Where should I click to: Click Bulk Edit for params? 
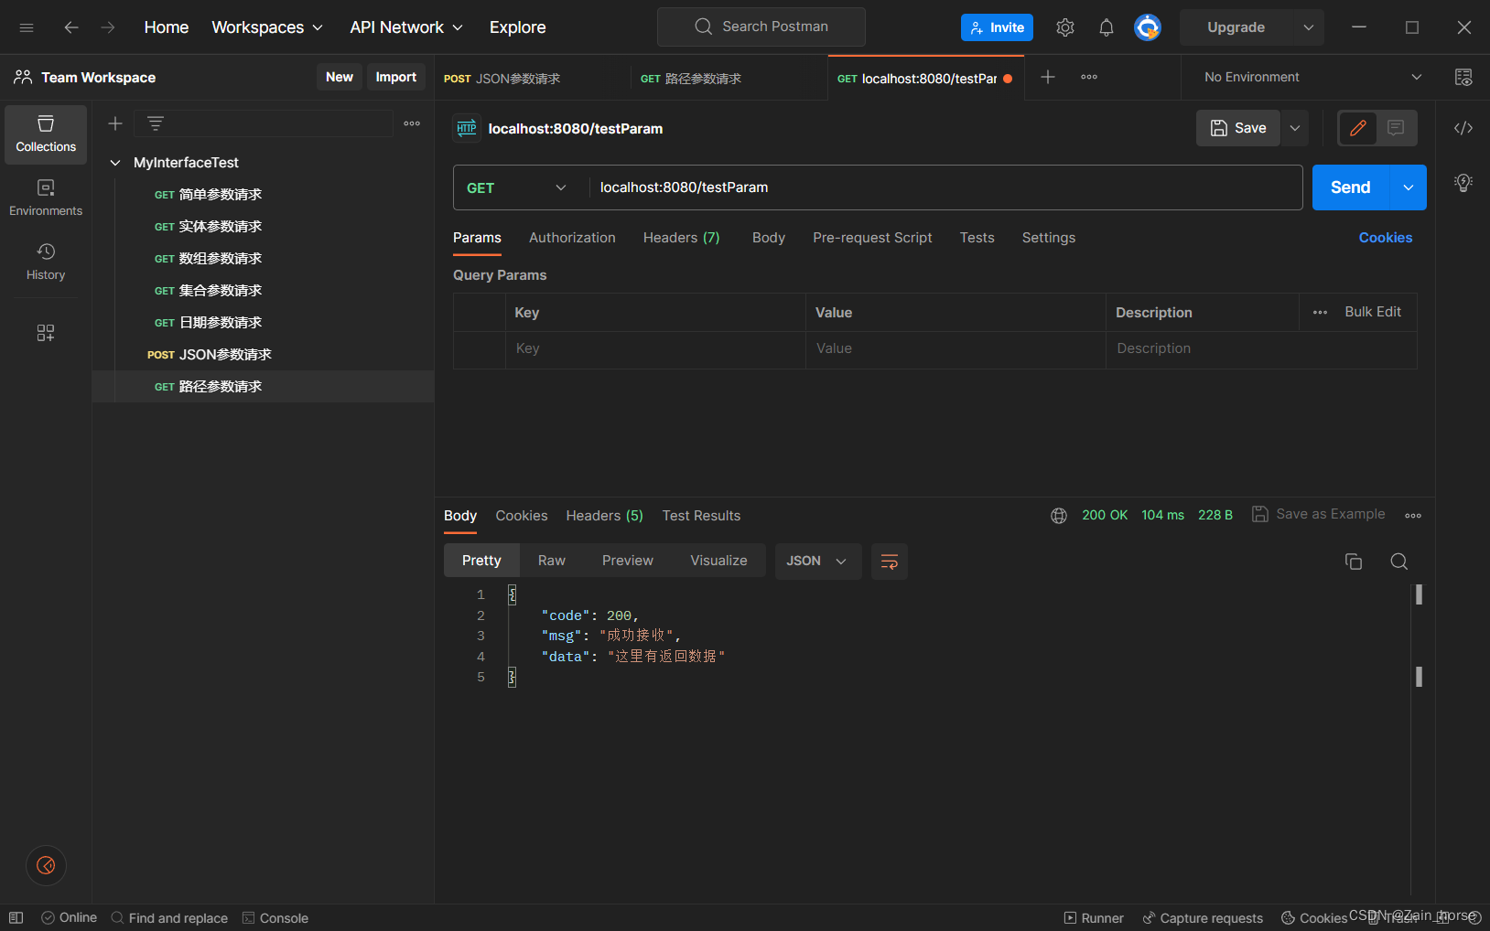(x=1373, y=312)
